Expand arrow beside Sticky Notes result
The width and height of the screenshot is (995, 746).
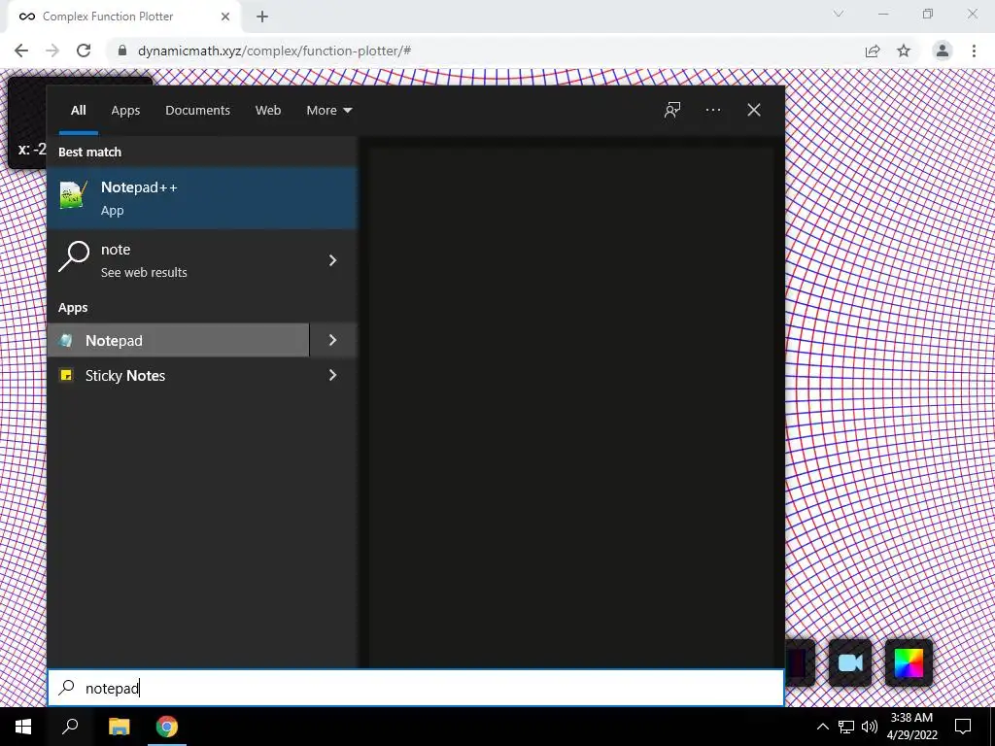coord(333,376)
